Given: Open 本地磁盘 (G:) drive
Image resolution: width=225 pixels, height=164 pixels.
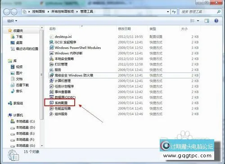Looking at the screenshot, I should pyautogui.click(x=25, y=146).
